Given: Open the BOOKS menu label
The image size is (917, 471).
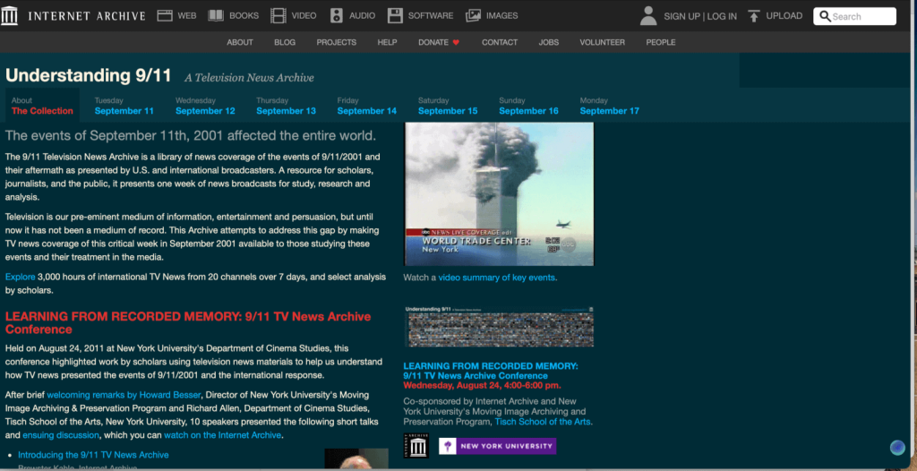Looking at the screenshot, I should [244, 16].
